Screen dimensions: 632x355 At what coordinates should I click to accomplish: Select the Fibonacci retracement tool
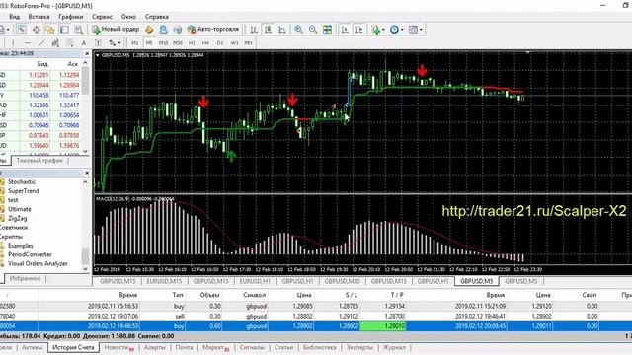[69, 42]
